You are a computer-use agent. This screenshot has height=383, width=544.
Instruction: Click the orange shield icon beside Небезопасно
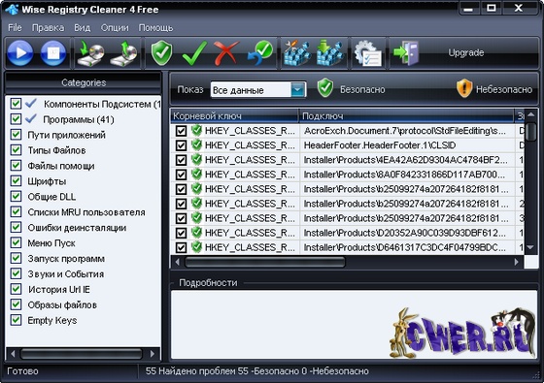[x=464, y=88]
